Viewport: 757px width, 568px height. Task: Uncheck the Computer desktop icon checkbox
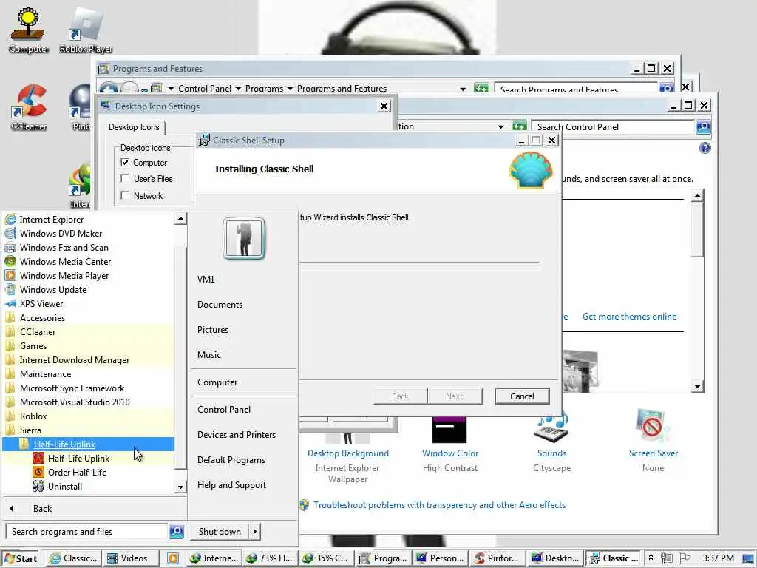(125, 162)
